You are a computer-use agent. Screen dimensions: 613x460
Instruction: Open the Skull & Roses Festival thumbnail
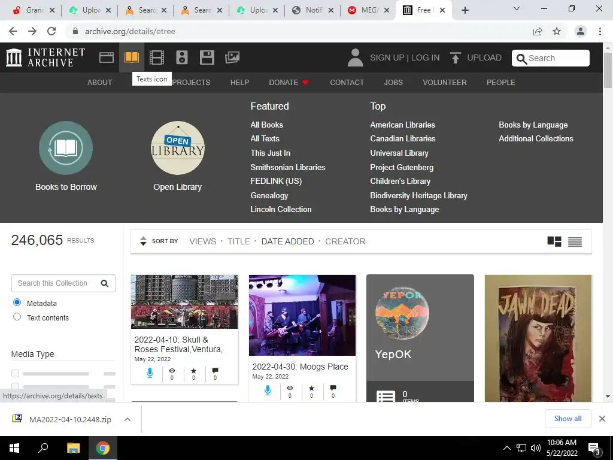[184, 302]
